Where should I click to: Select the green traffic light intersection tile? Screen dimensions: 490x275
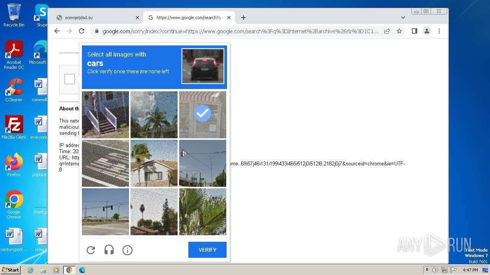coord(105,212)
